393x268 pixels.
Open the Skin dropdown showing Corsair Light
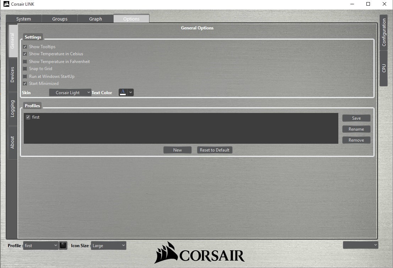coord(70,92)
